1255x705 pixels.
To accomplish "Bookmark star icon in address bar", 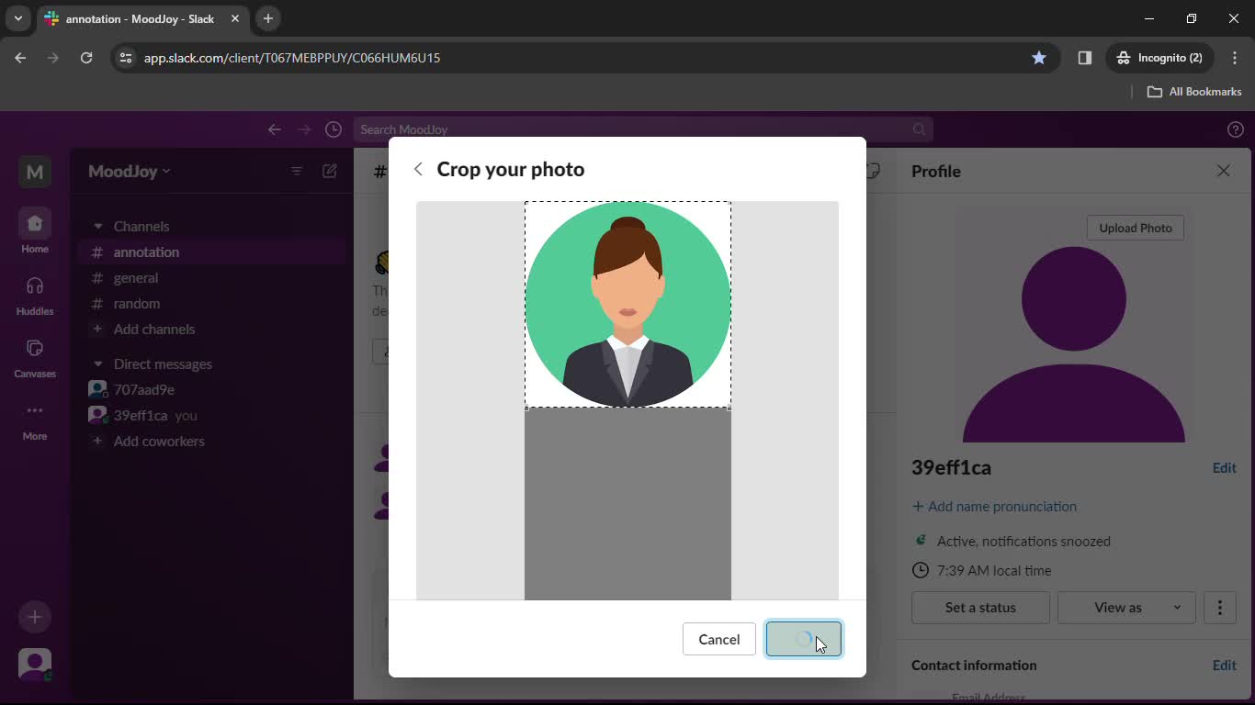I will [1039, 58].
